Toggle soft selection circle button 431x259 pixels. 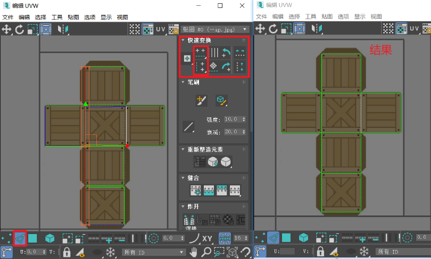click(154, 238)
